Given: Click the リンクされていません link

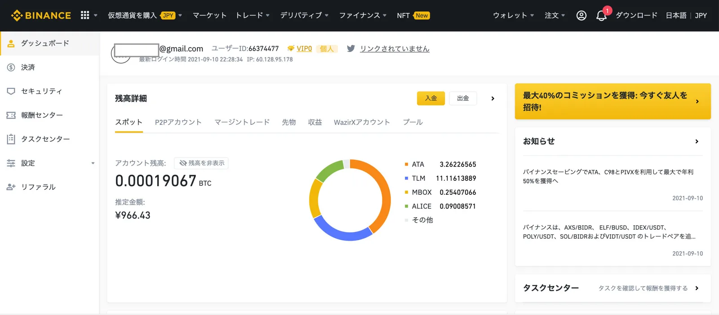Looking at the screenshot, I should [x=395, y=48].
